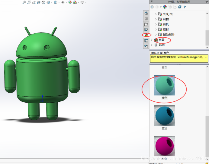Open the Design Library task pane tab
This screenshot has width=209, height=164.
point(146,19)
